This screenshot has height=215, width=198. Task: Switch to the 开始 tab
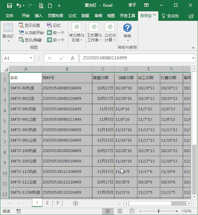click(x=25, y=16)
